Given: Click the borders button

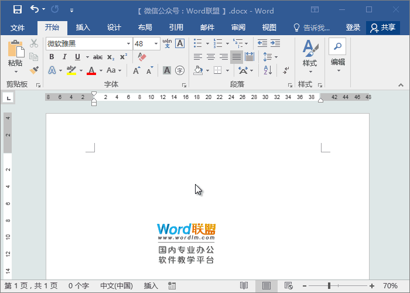Looking at the screenshot, I should tap(217, 70).
